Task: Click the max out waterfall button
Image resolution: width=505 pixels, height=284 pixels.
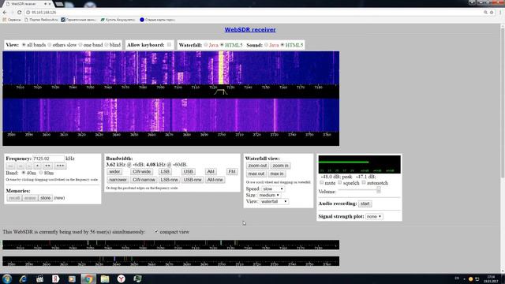Action: [256, 174]
